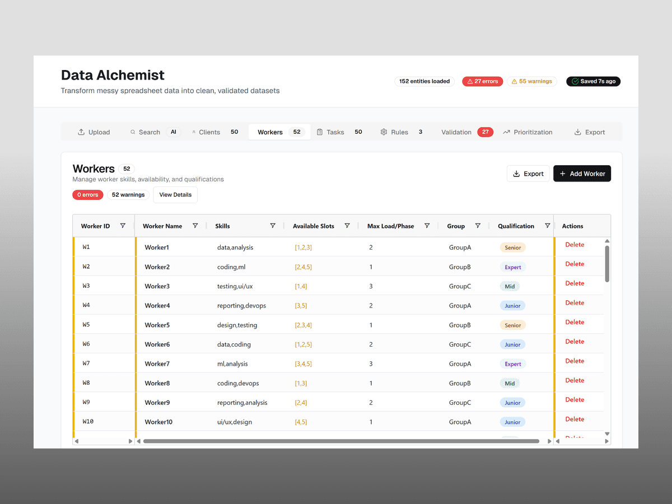The height and width of the screenshot is (504, 672).
Task: Click the Data Alchemist title
Action: [113, 75]
